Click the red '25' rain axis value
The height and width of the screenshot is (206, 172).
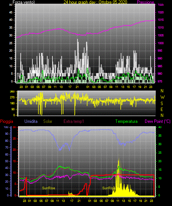14,138
